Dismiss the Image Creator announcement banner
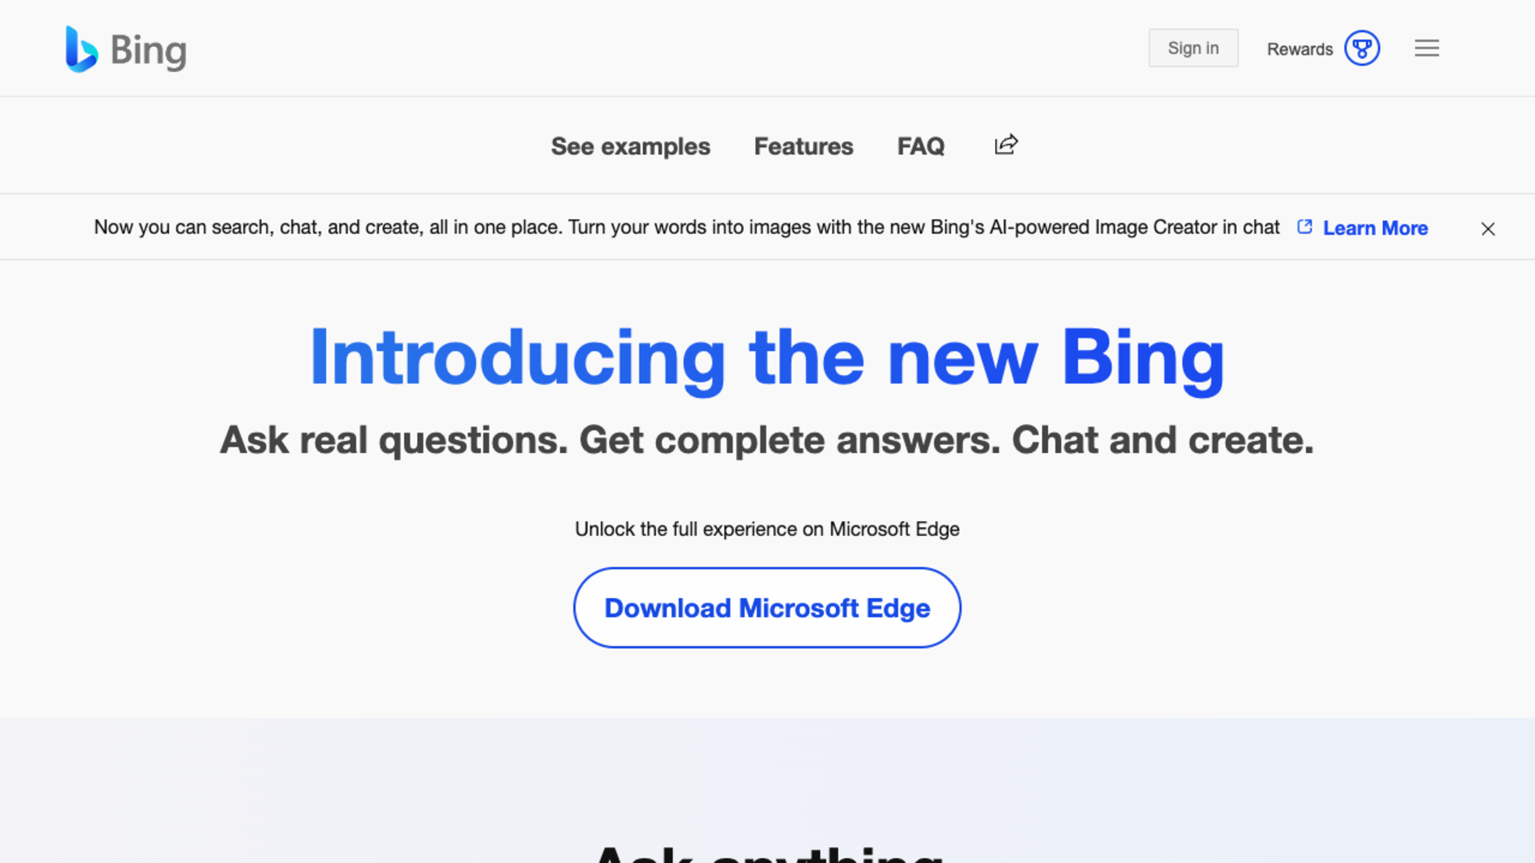 (1487, 229)
